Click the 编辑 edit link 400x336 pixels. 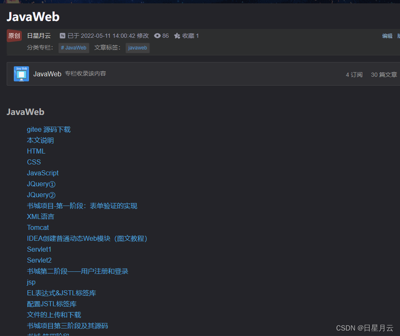pyautogui.click(x=387, y=36)
